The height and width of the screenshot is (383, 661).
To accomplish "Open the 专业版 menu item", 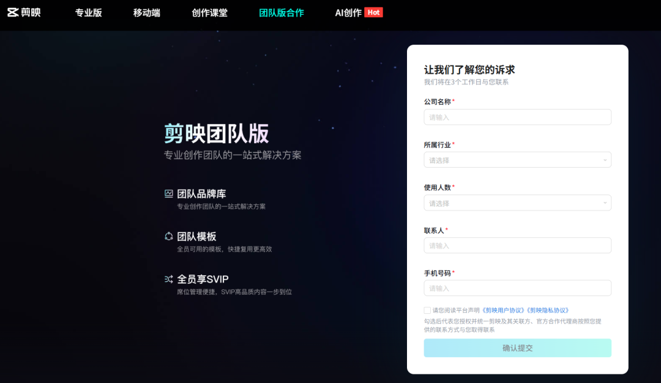I will (89, 13).
